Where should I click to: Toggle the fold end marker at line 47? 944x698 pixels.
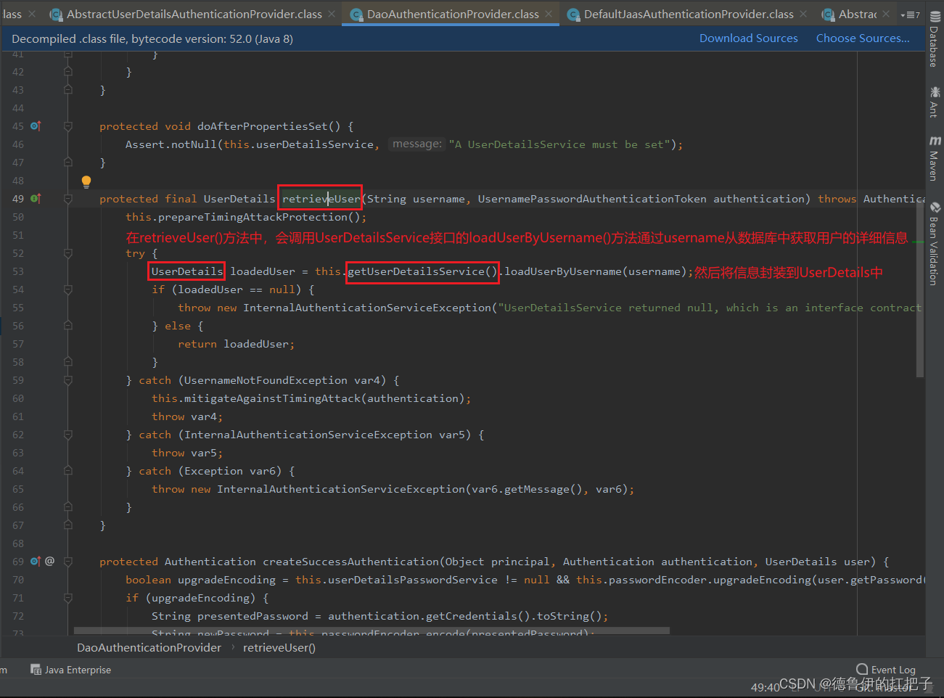pyautogui.click(x=68, y=163)
